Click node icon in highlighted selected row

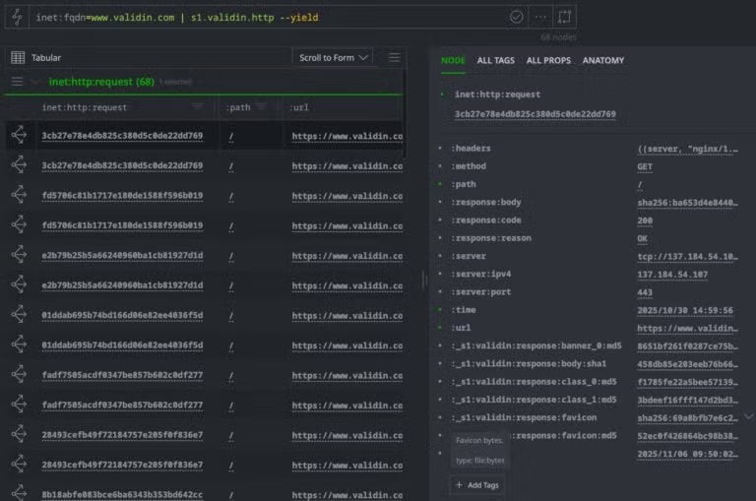tap(19, 135)
